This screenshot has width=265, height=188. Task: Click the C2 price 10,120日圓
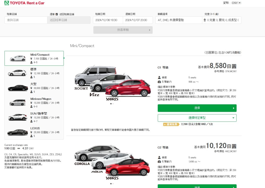coord(221,146)
